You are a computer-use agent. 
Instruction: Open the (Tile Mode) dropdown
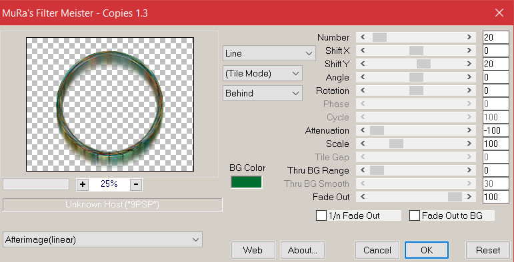pyautogui.click(x=262, y=74)
